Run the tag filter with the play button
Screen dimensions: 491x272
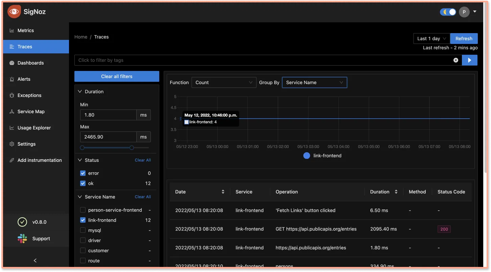coord(469,60)
